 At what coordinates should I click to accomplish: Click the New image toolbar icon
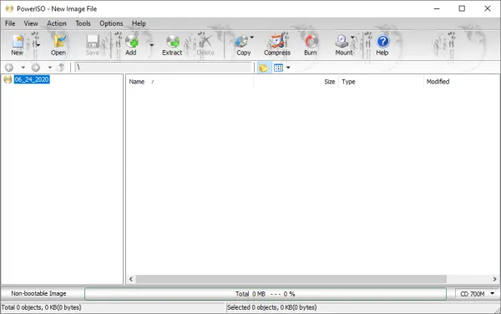pyautogui.click(x=18, y=42)
